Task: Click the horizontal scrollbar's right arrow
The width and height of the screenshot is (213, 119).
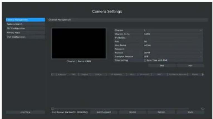Action: click(203, 108)
